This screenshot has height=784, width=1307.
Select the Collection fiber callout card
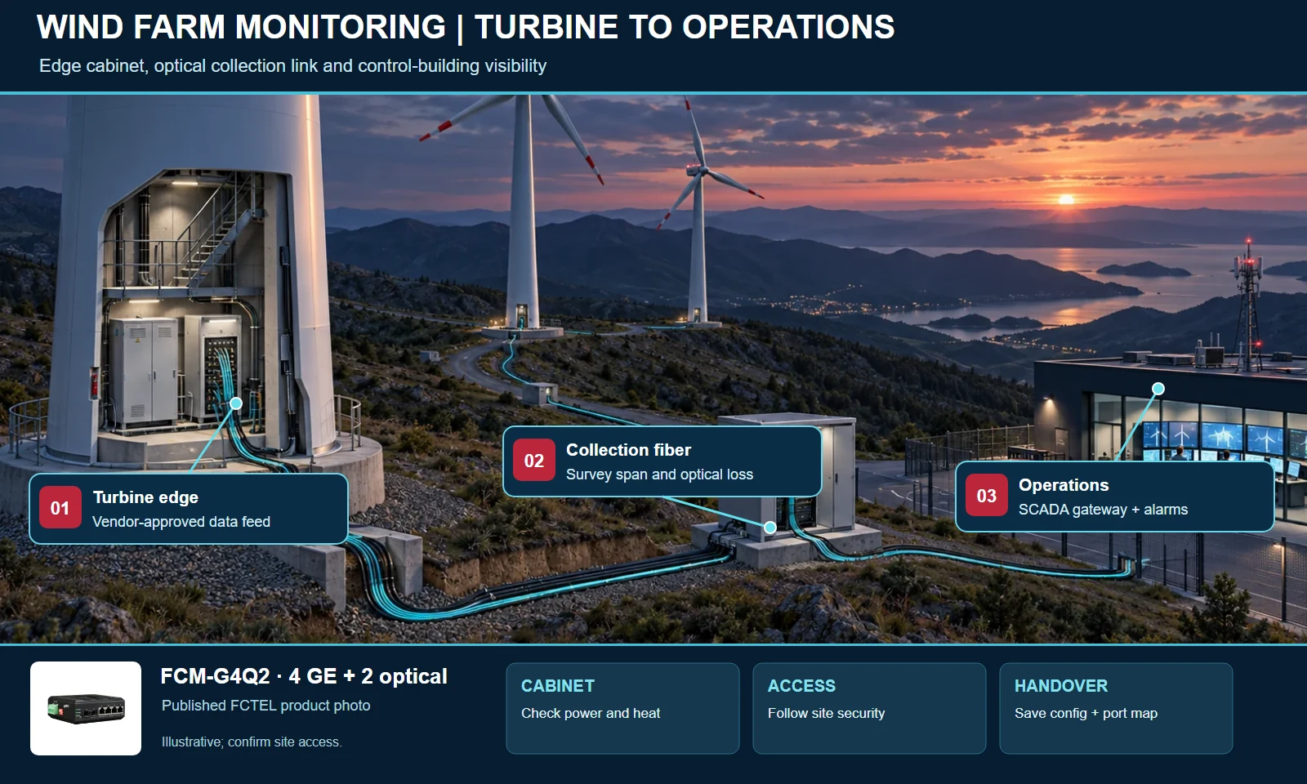point(662,461)
